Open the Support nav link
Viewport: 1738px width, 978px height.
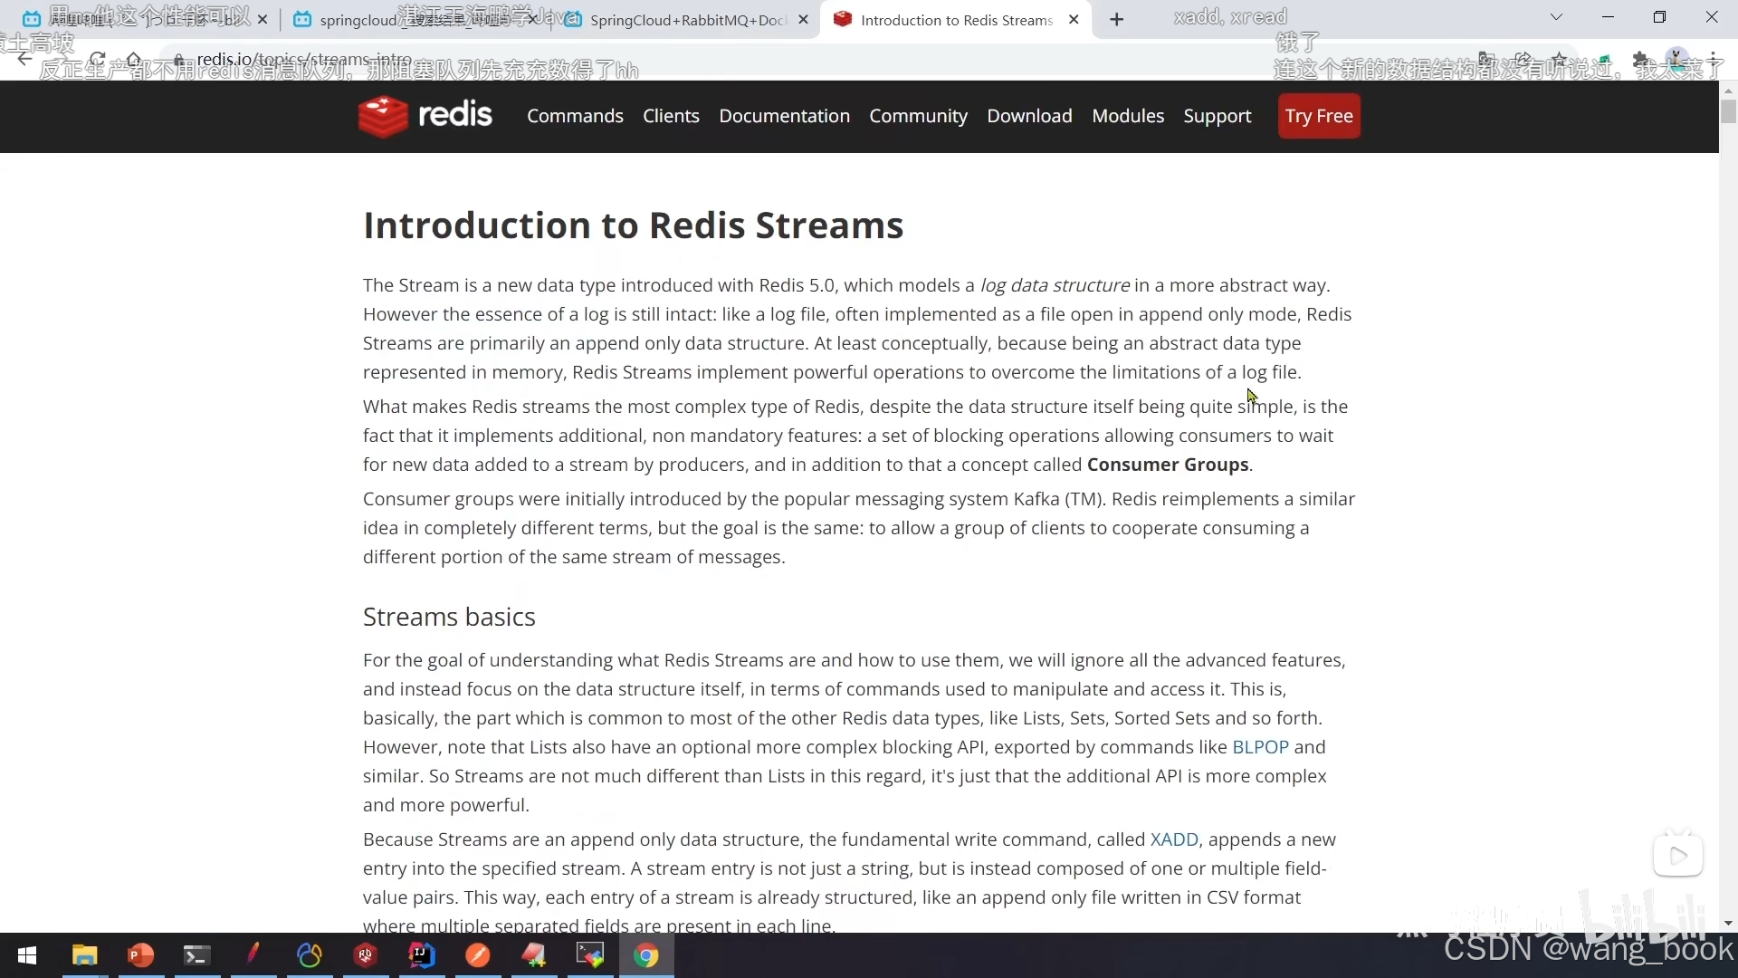(x=1218, y=116)
